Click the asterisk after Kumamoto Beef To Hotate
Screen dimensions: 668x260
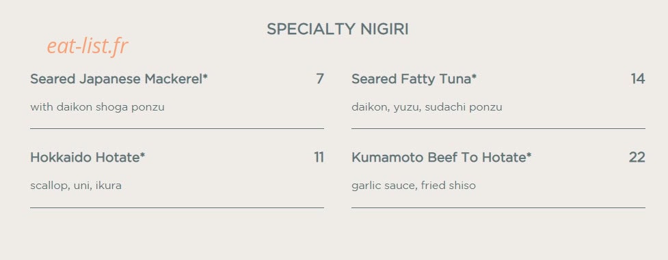point(529,155)
